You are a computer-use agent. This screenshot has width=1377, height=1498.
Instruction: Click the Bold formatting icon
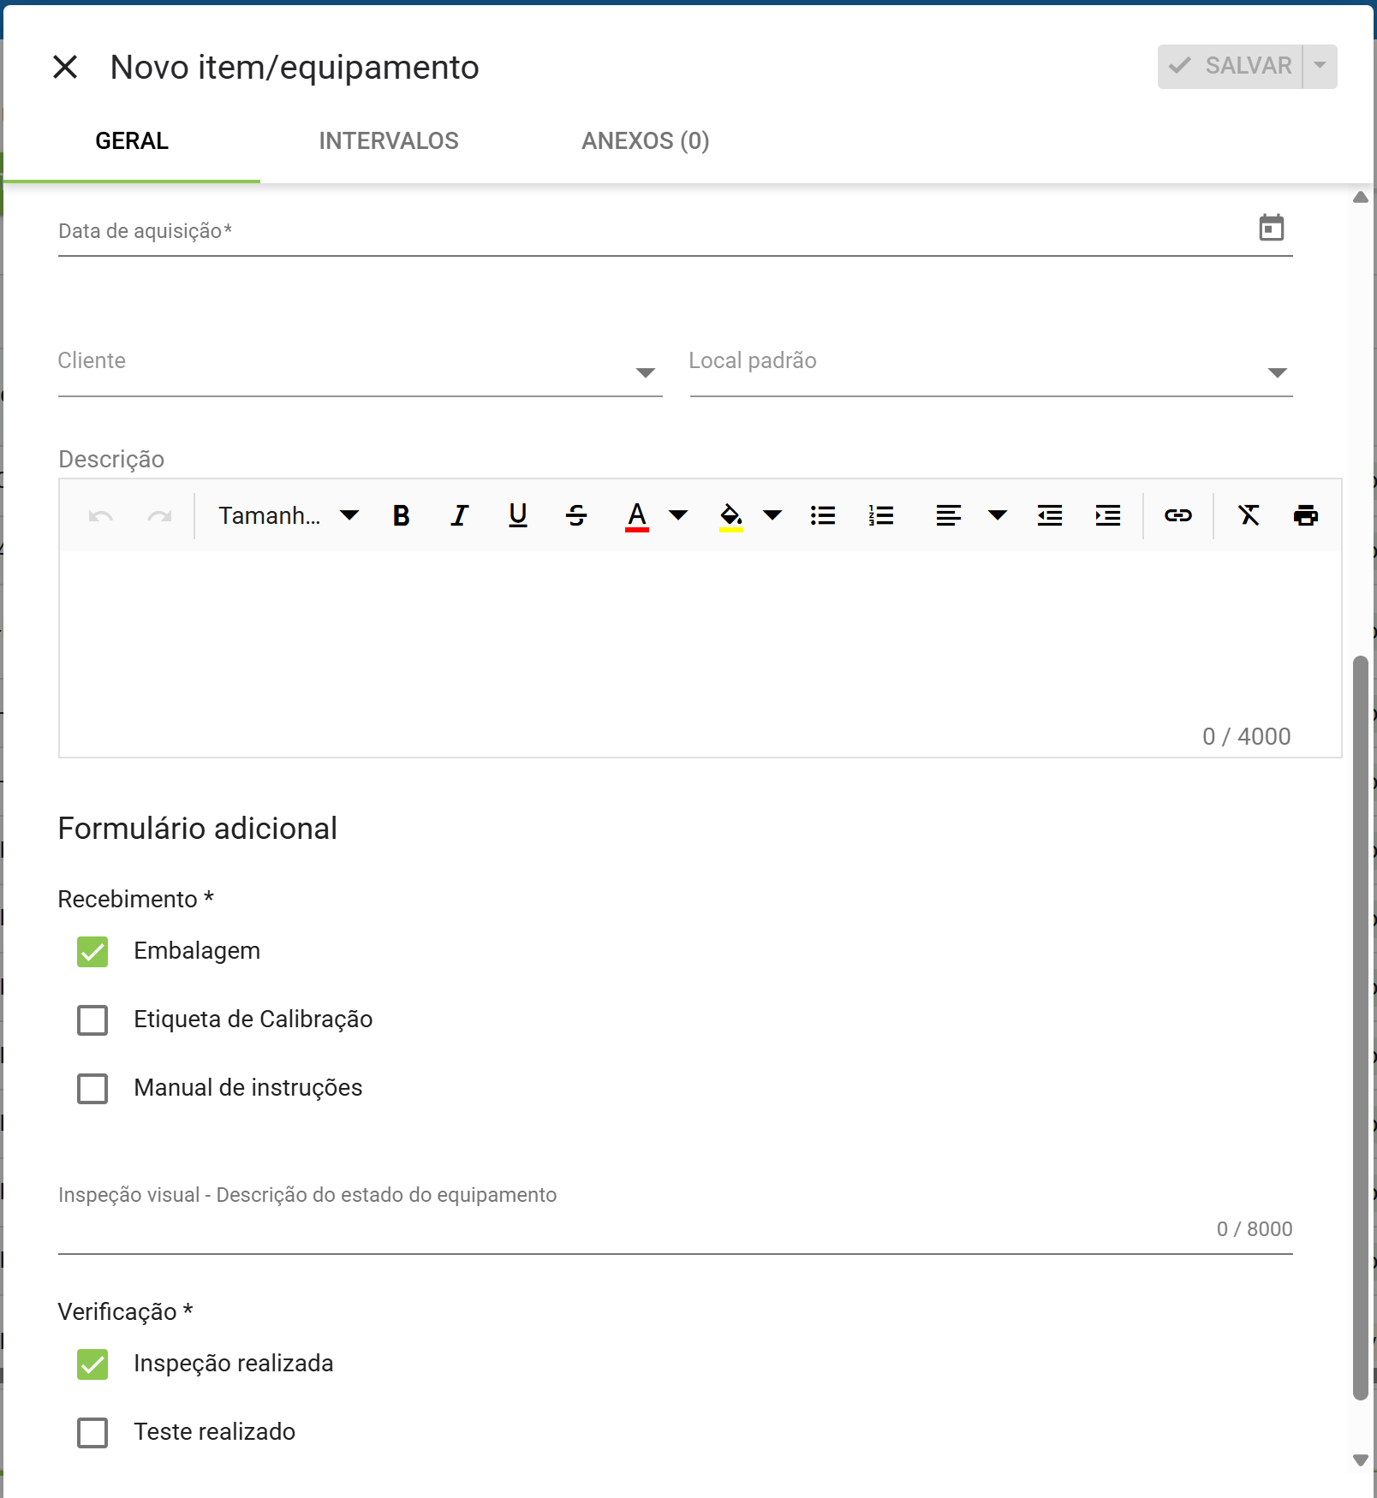click(x=401, y=515)
